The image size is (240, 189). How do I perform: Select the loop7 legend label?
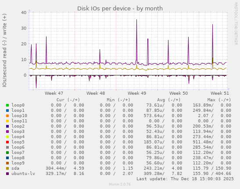[x=18, y=153]
